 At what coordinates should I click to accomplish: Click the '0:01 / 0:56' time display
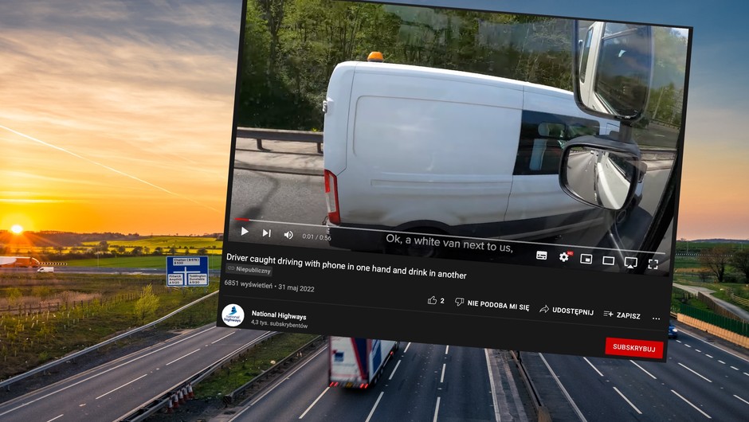316,236
